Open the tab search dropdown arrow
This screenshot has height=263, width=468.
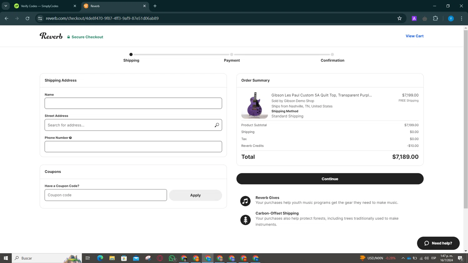[x=6, y=6]
